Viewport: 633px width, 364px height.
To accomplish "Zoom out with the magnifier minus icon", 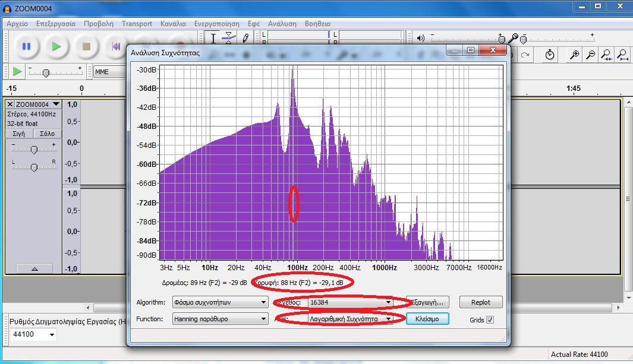I will [x=590, y=55].
